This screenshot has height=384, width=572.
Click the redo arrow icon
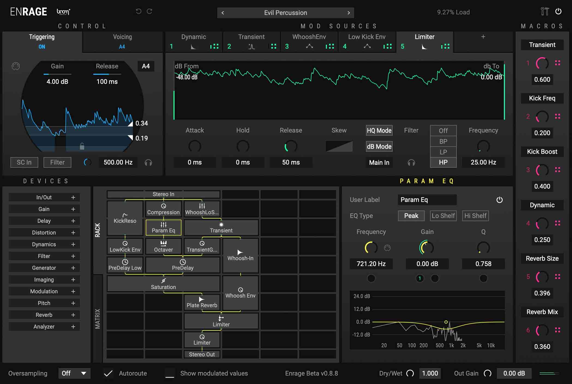(x=149, y=11)
